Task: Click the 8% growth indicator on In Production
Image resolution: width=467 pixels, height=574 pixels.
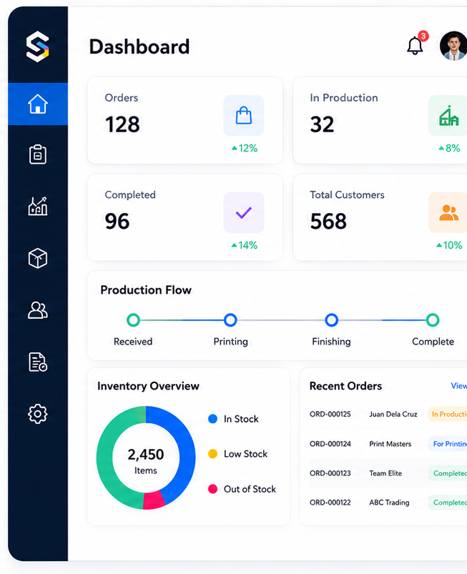Action: tap(449, 148)
